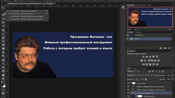Switch to the 'Гистограмма' tab
The image size is (175, 98).
tap(141, 5)
